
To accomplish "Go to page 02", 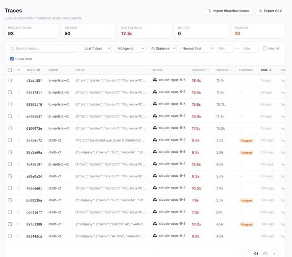I will 265,253.
